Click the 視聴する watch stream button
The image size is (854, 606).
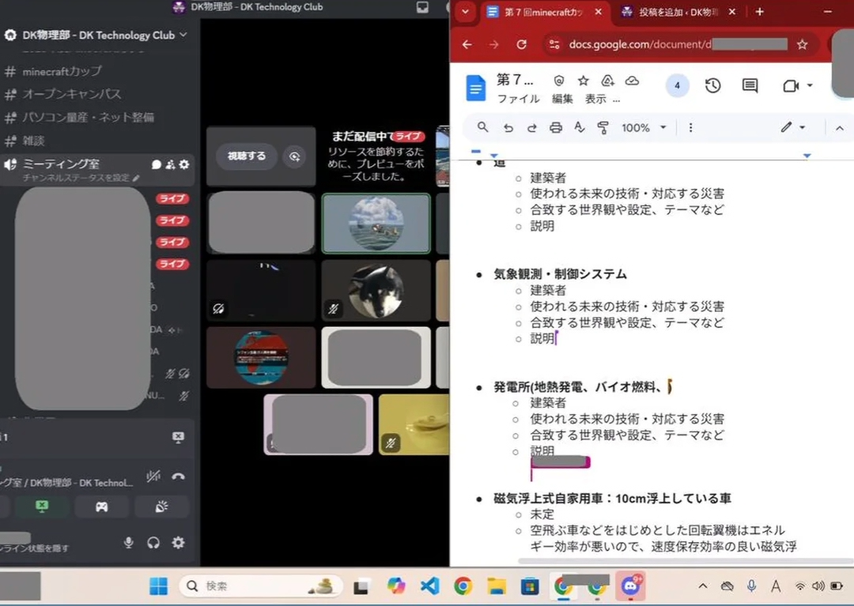pos(247,156)
